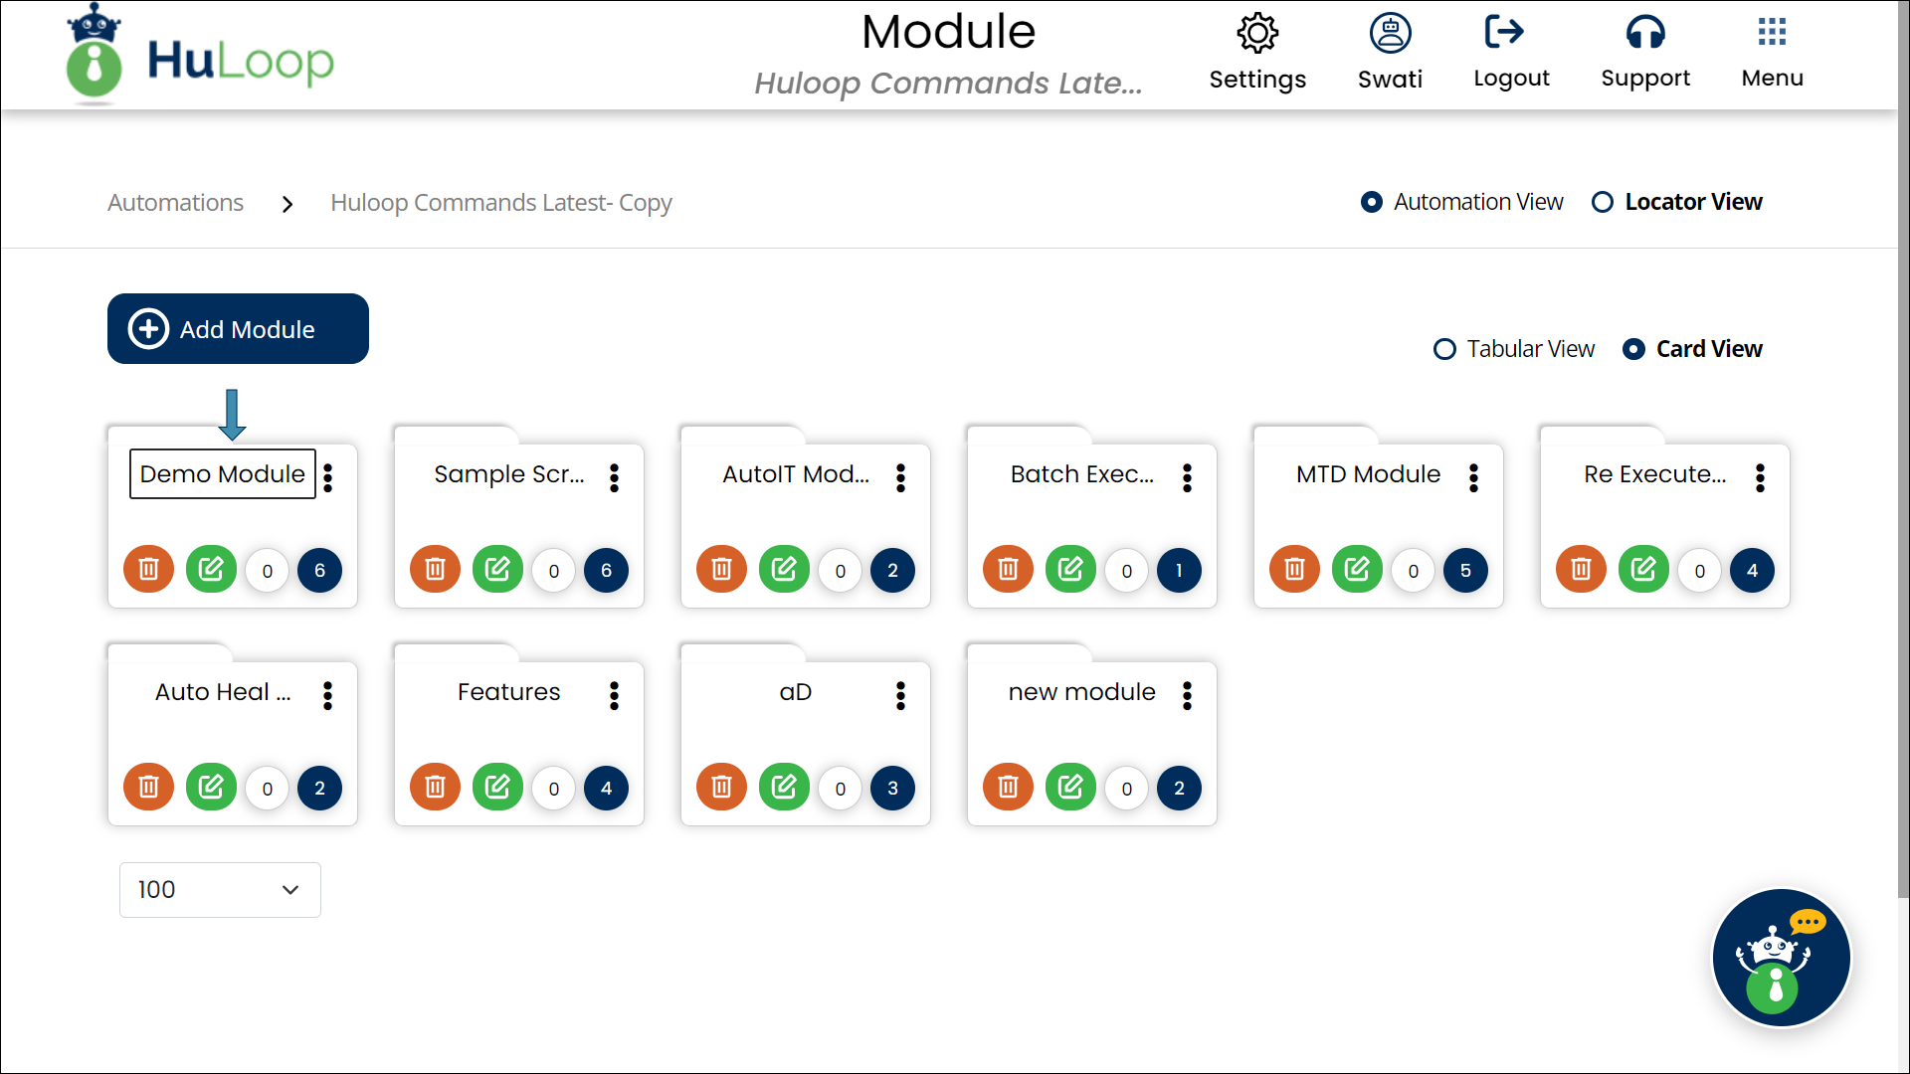
Task: Edit the Sample Scr... module
Action: pos(497,570)
